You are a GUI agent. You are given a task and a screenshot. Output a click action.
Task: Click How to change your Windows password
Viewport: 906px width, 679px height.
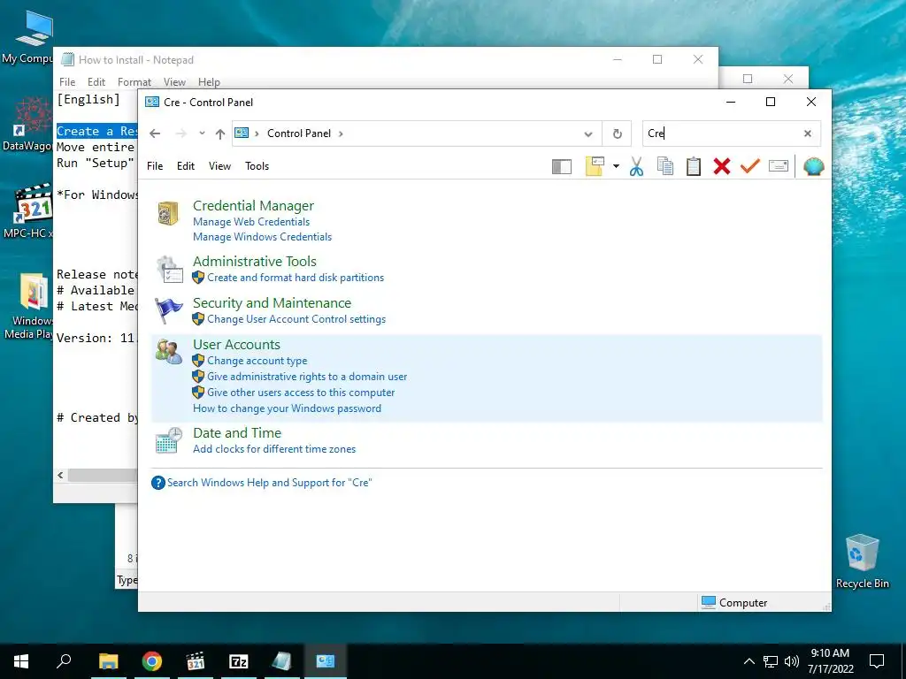click(x=288, y=408)
